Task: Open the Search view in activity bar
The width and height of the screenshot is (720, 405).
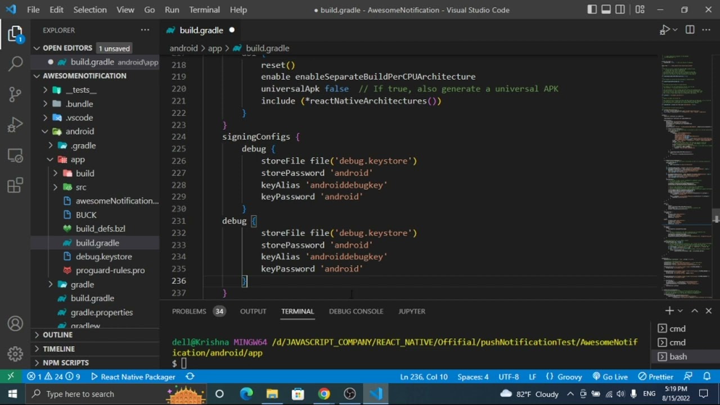Action: [15, 64]
